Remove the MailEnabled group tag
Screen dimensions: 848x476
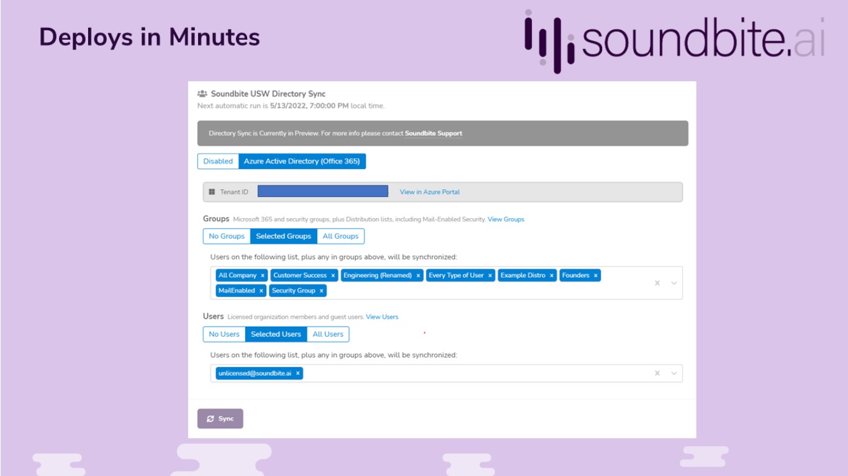pos(261,290)
